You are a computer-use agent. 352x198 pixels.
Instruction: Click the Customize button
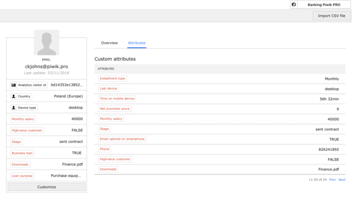(x=47, y=187)
